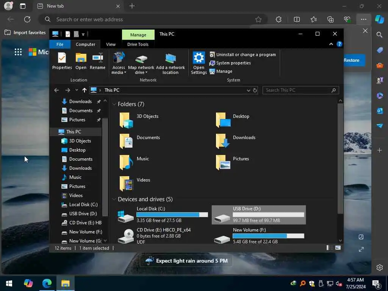Select USB Drive (D:) drive tile
Image resolution: width=388 pixels, height=291 pixels.
[x=258, y=214]
